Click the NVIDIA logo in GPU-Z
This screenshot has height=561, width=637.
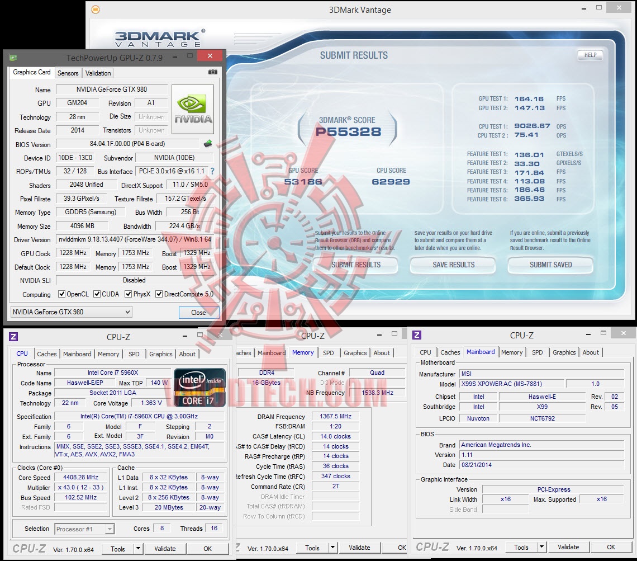tap(193, 109)
